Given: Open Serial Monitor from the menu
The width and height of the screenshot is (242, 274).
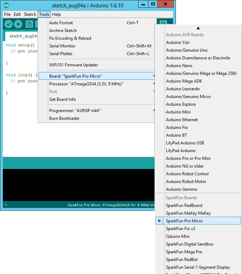Looking at the screenshot, I should click(97, 46).
